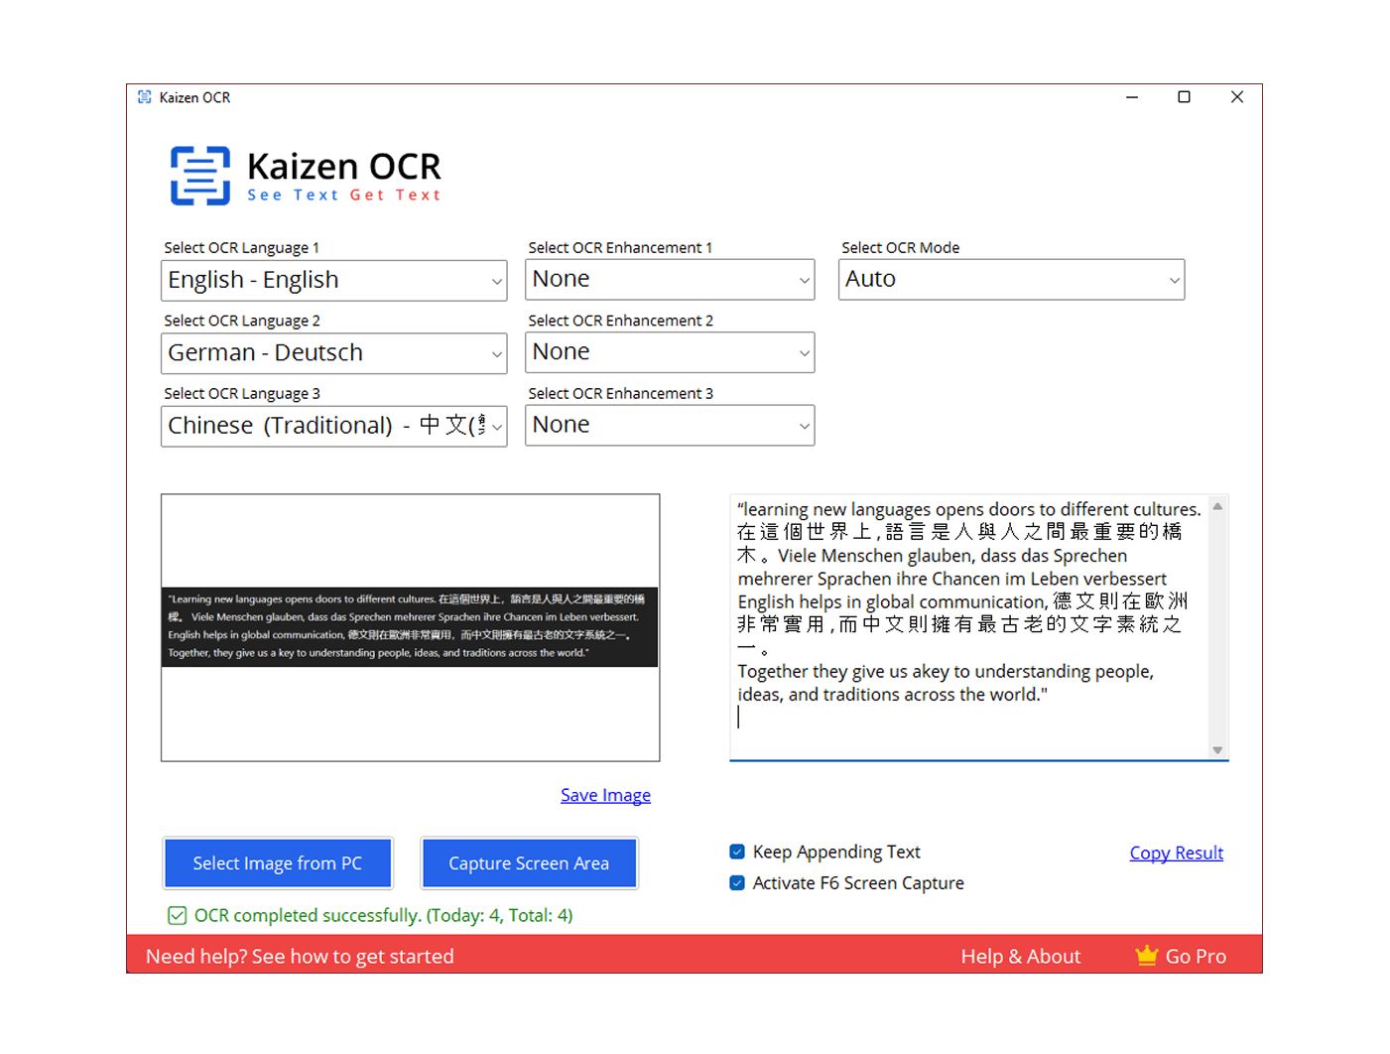
Task: Click Need help? See how to get started
Action: point(300,956)
